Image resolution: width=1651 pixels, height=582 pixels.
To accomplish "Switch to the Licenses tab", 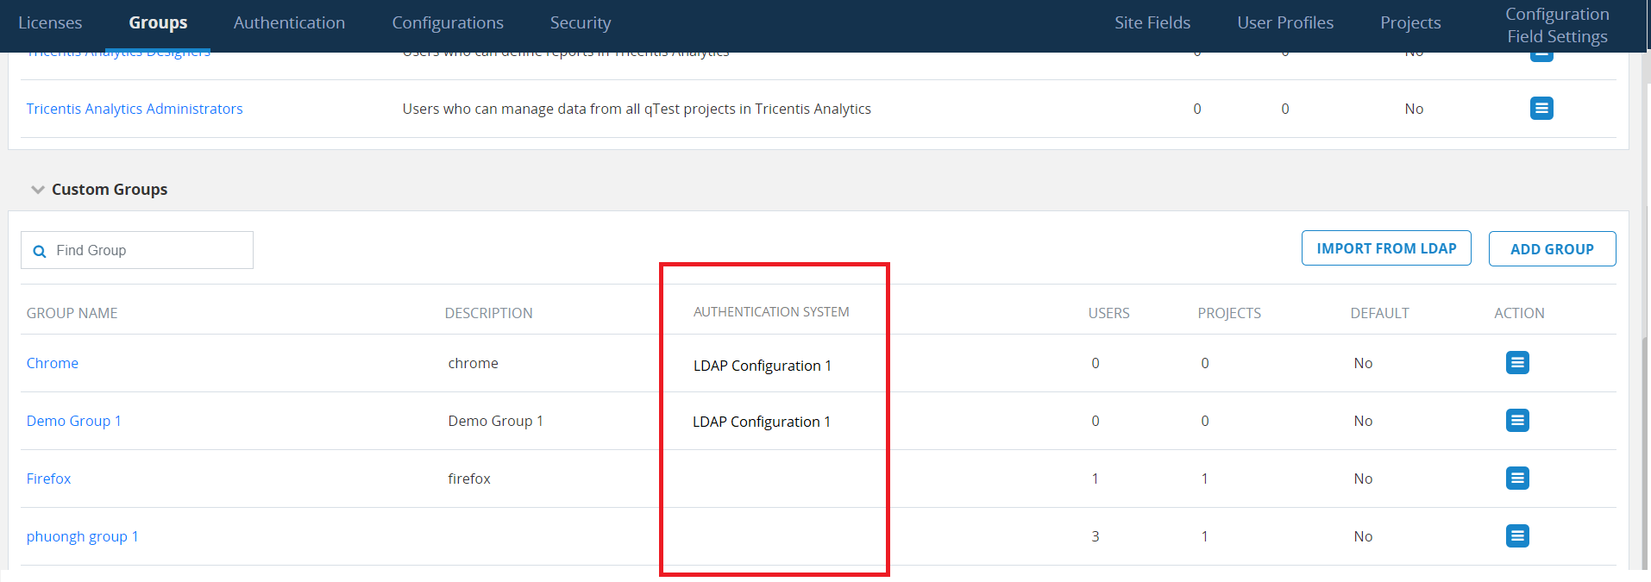I will click(50, 23).
